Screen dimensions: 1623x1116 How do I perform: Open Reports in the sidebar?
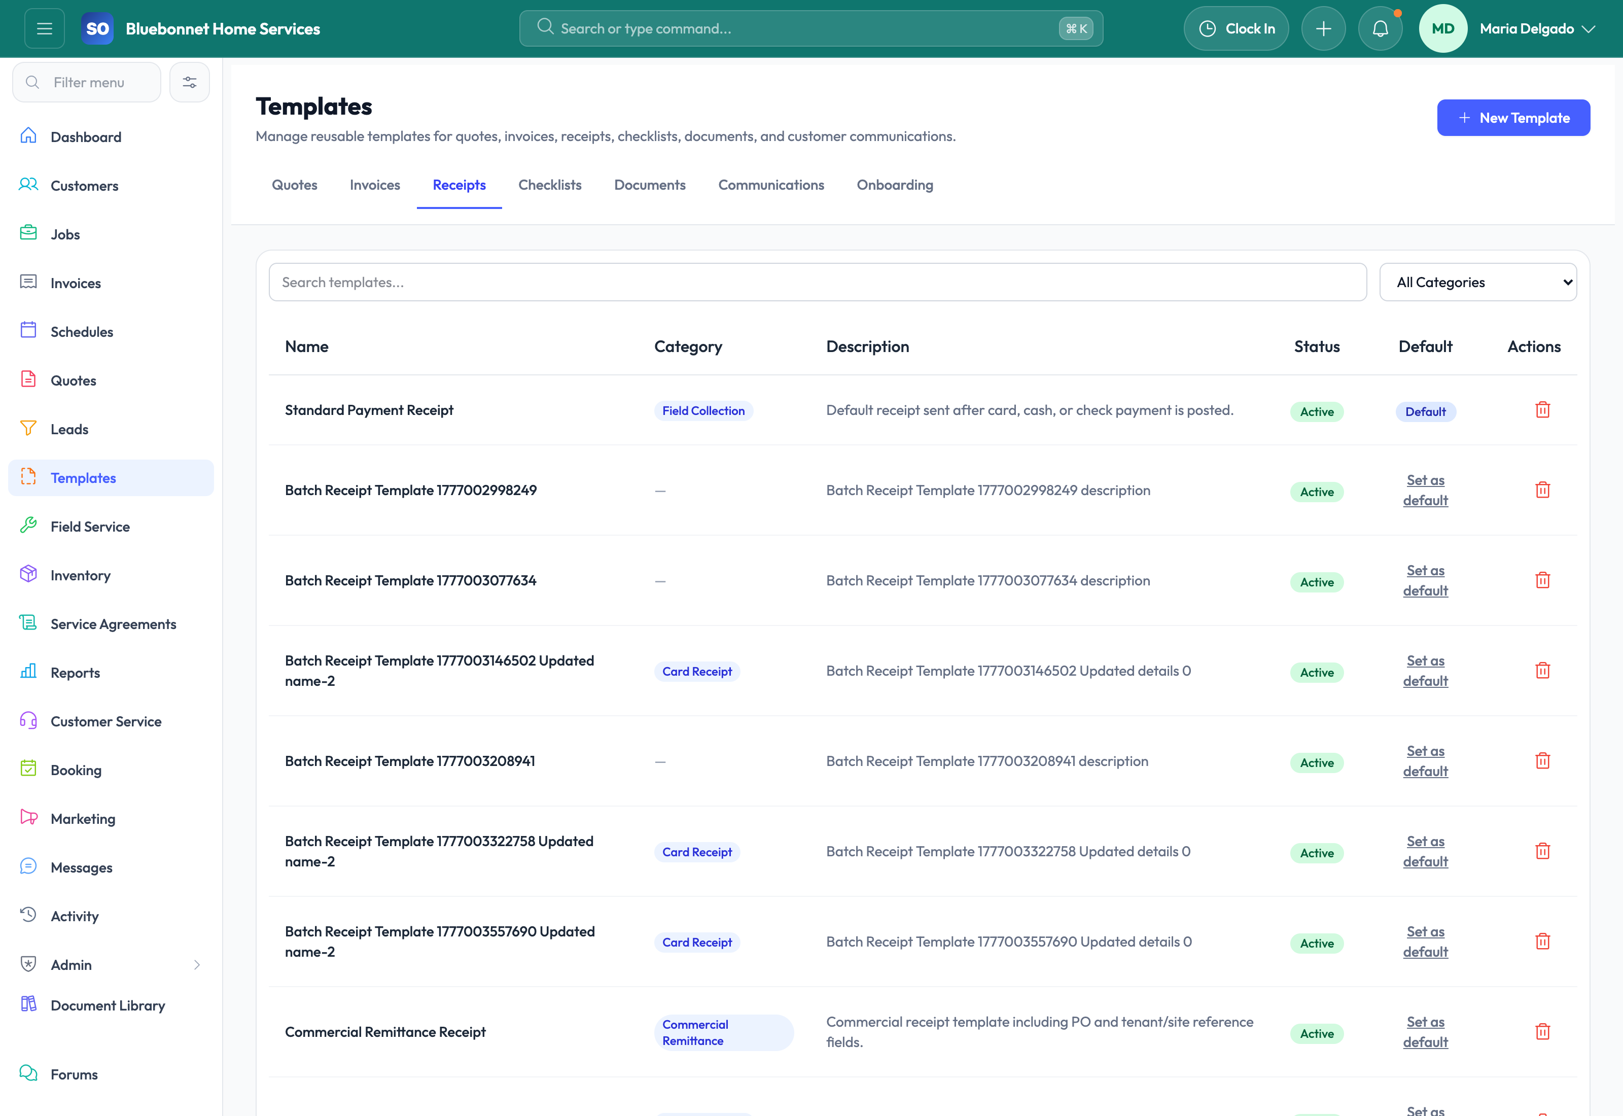pyautogui.click(x=111, y=673)
